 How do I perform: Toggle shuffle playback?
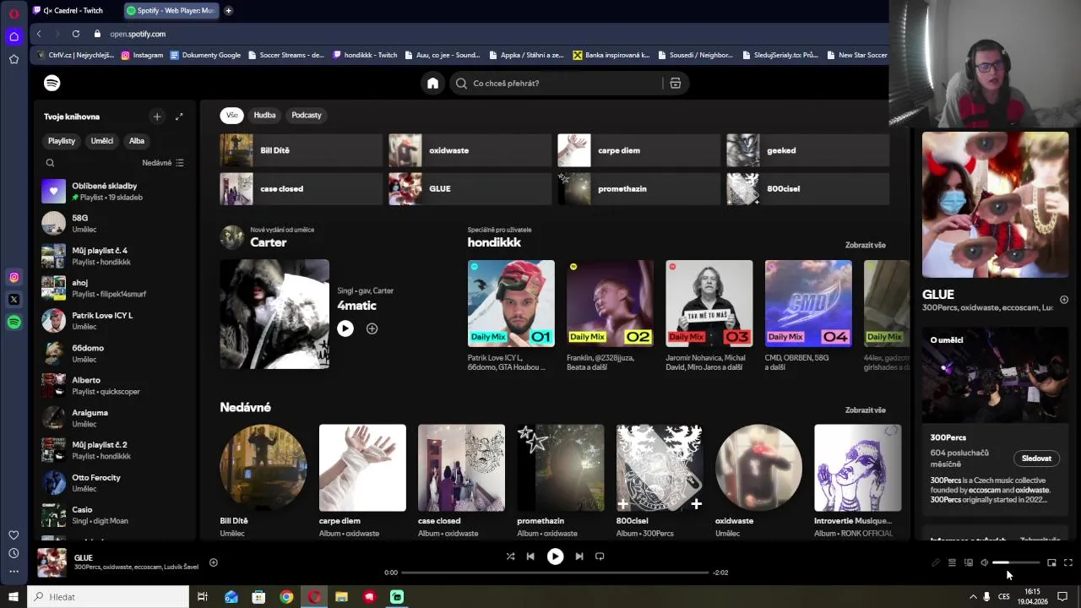510,556
